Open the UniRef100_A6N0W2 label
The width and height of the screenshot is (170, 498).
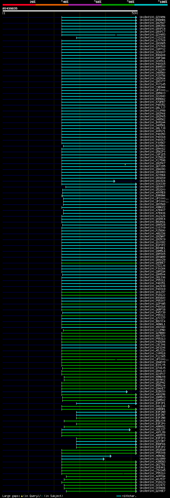click(152, 456)
